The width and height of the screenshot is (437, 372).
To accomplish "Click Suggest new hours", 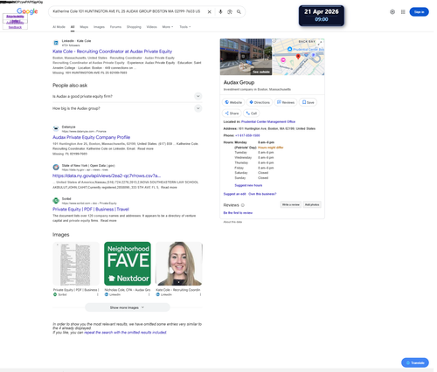I will (x=248, y=185).
